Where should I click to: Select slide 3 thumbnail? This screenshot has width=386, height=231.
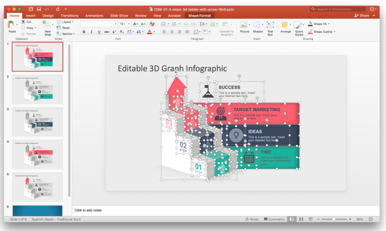click(x=37, y=122)
